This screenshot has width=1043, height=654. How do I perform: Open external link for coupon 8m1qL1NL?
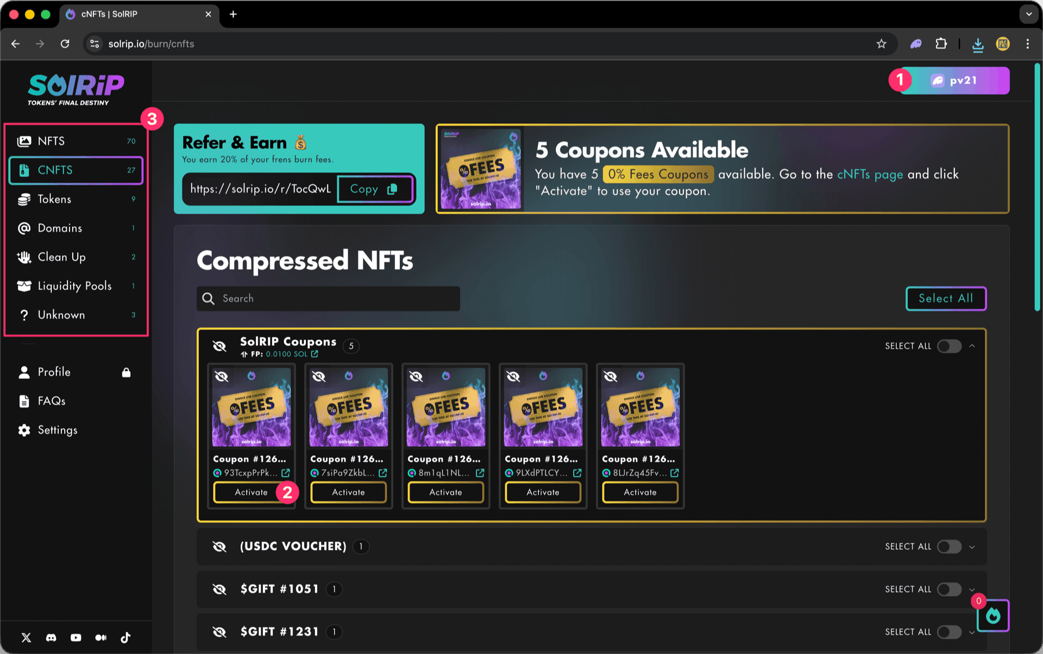(x=480, y=473)
